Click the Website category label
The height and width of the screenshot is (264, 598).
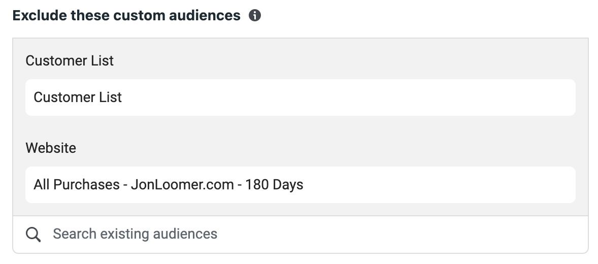click(x=51, y=148)
